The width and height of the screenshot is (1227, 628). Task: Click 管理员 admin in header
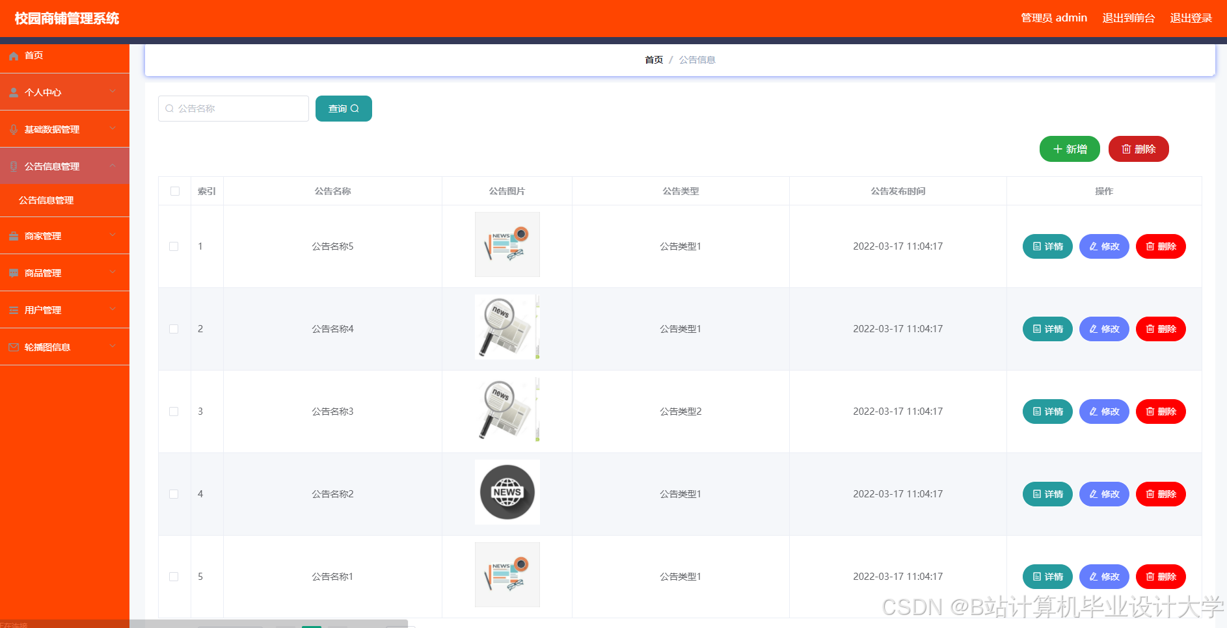click(x=1054, y=18)
